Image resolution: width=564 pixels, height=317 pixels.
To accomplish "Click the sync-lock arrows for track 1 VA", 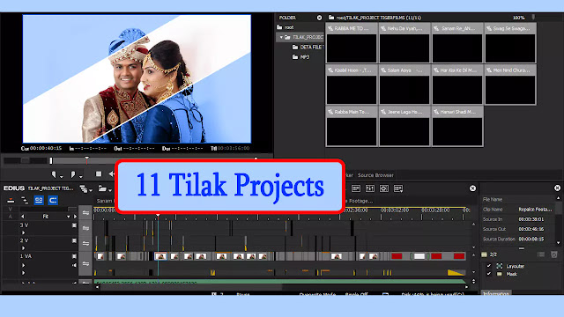I will click(85, 264).
